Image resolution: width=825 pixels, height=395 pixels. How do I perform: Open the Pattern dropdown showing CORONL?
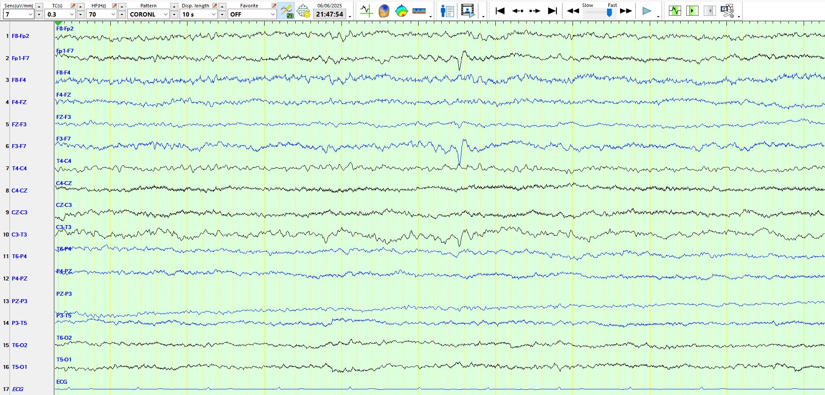[x=148, y=14]
